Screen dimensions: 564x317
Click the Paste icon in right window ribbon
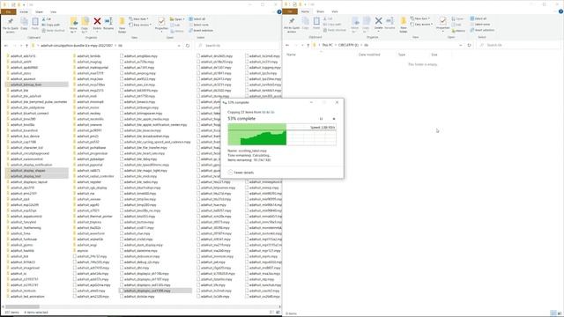tap(316, 24)
